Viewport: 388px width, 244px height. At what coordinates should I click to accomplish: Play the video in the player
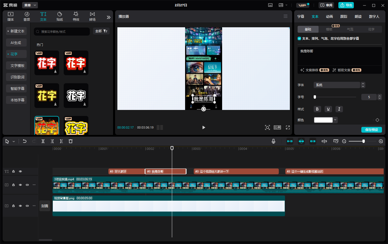(204, 127)
